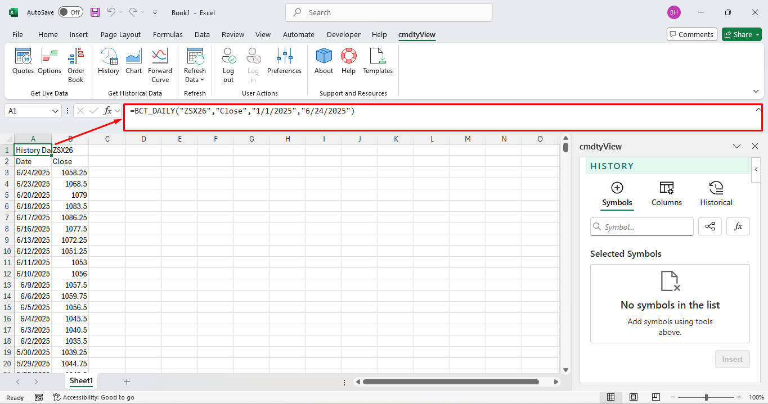This screenshot has width=768, height=404.
Task: Click the fx button in cmdtyView pane
Action: [x=738, y=226]
